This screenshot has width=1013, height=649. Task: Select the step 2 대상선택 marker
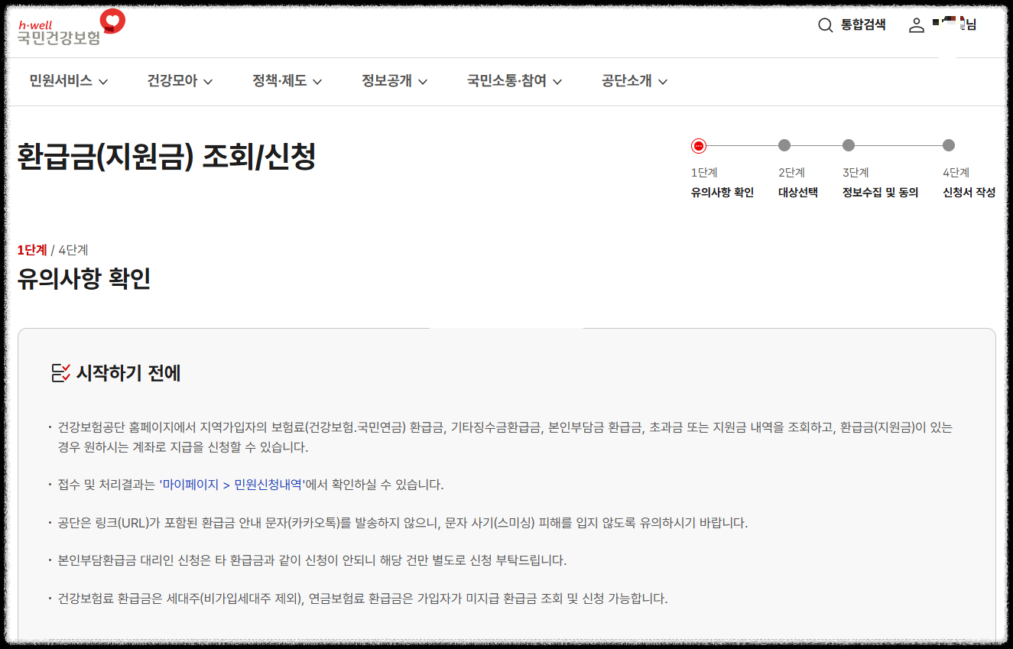click(784, 145)
